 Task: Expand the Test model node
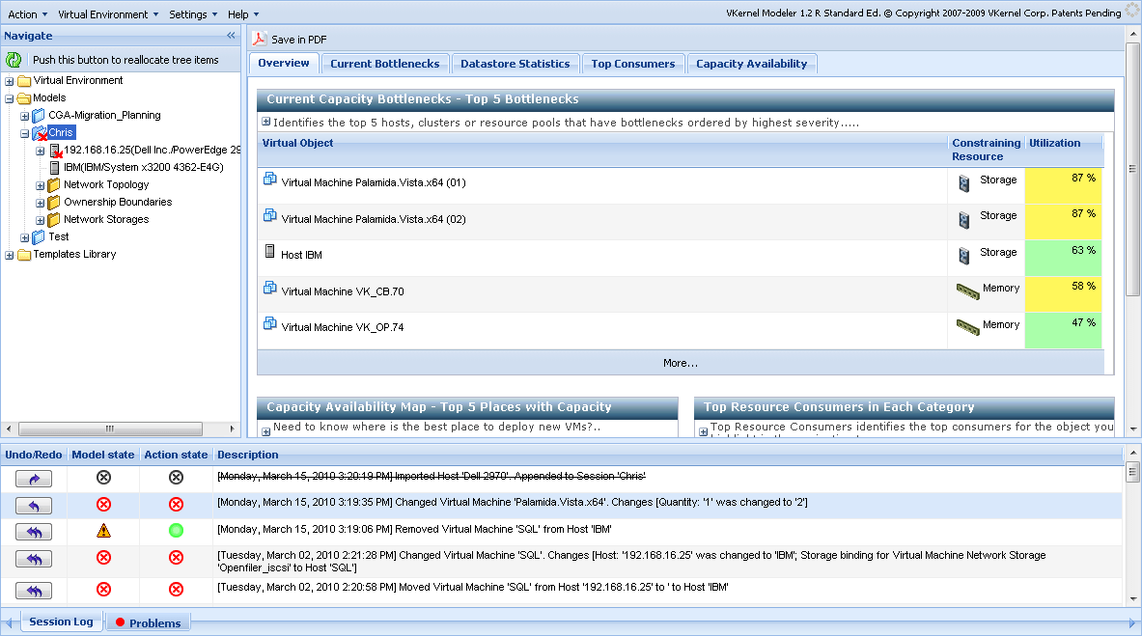(x=25, y=238)
